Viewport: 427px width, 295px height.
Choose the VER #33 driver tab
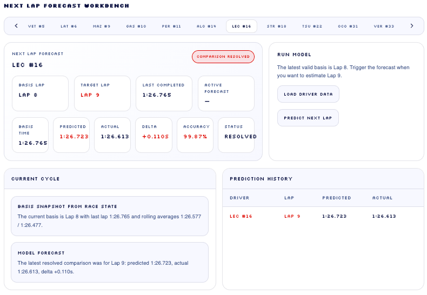[x=384, y=26]
